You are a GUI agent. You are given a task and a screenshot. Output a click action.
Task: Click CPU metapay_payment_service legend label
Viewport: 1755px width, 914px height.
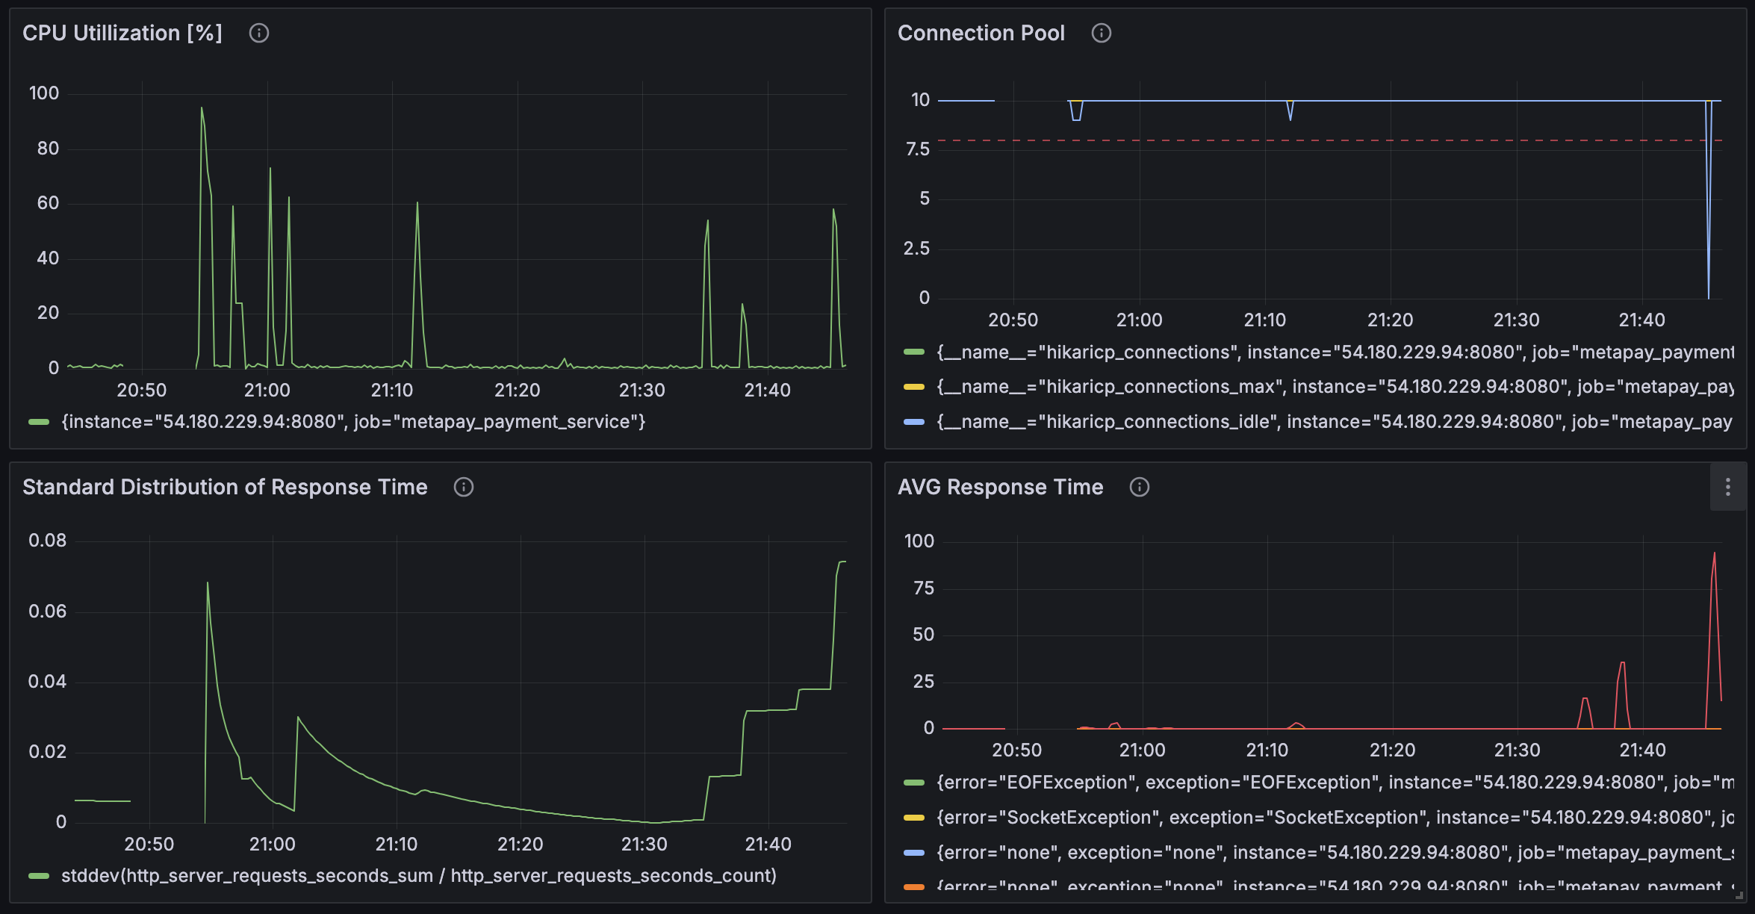coord(352,422)
